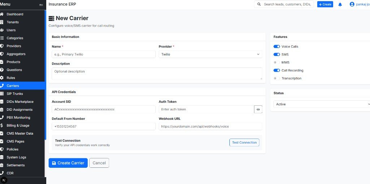Click the CMS Pages document icon
The width and height of the screenshot is (370, 184).
point(2,141)
